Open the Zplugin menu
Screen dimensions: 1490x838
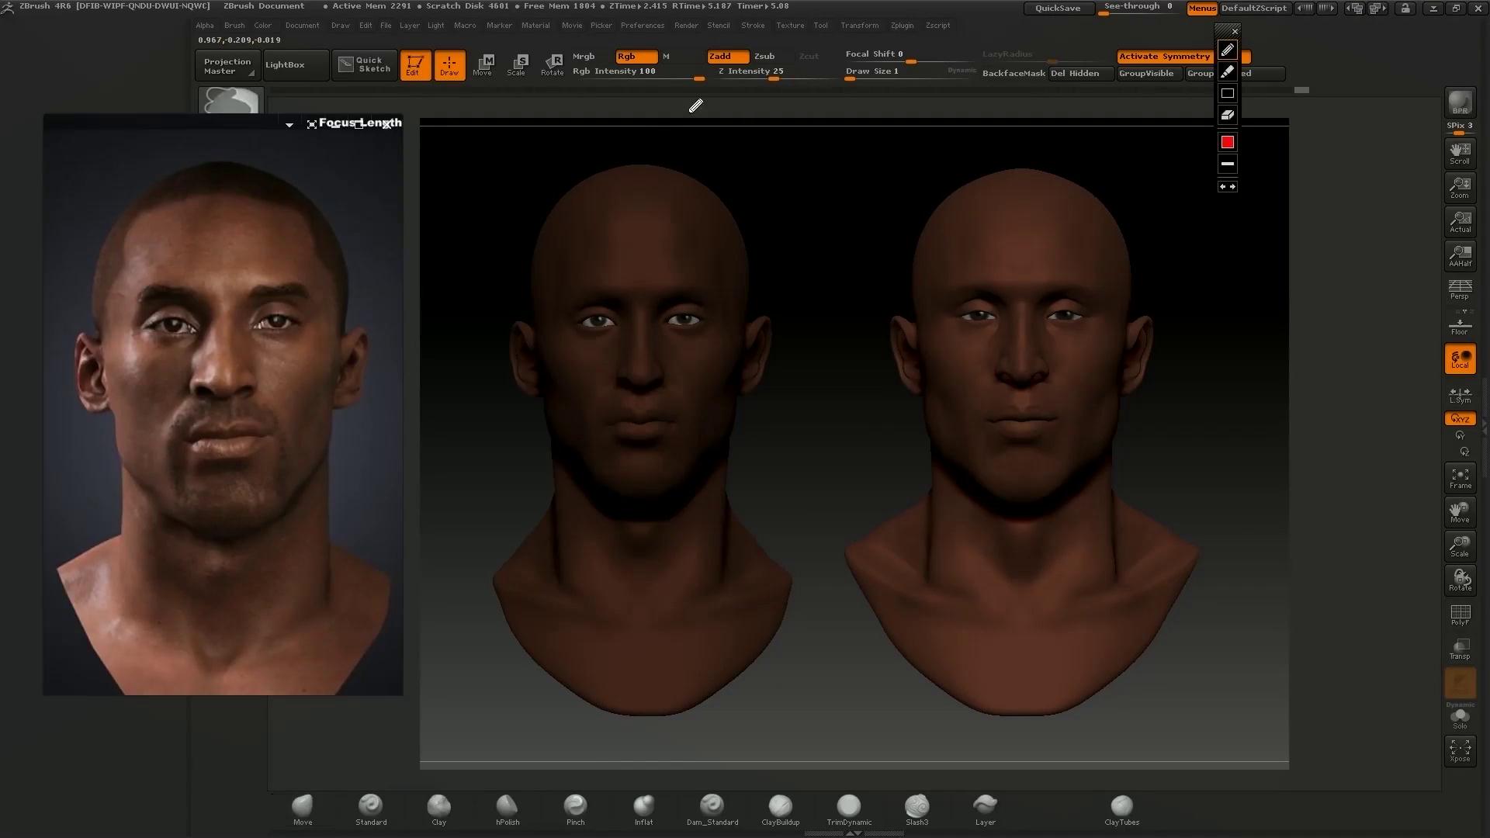(x=902, y=26)
